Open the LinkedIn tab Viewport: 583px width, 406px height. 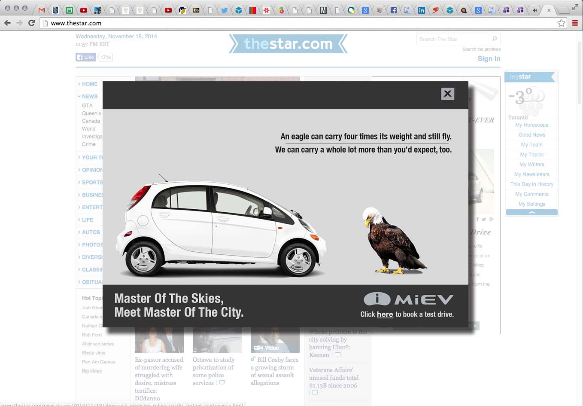click(x=422, y=10)
